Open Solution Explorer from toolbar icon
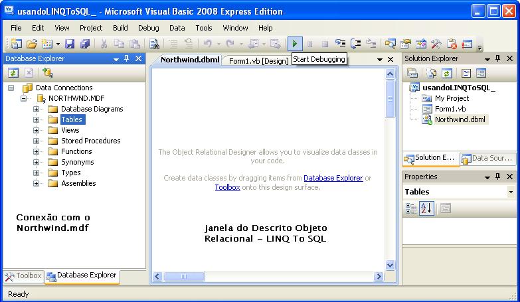 (x=390, y=44)
